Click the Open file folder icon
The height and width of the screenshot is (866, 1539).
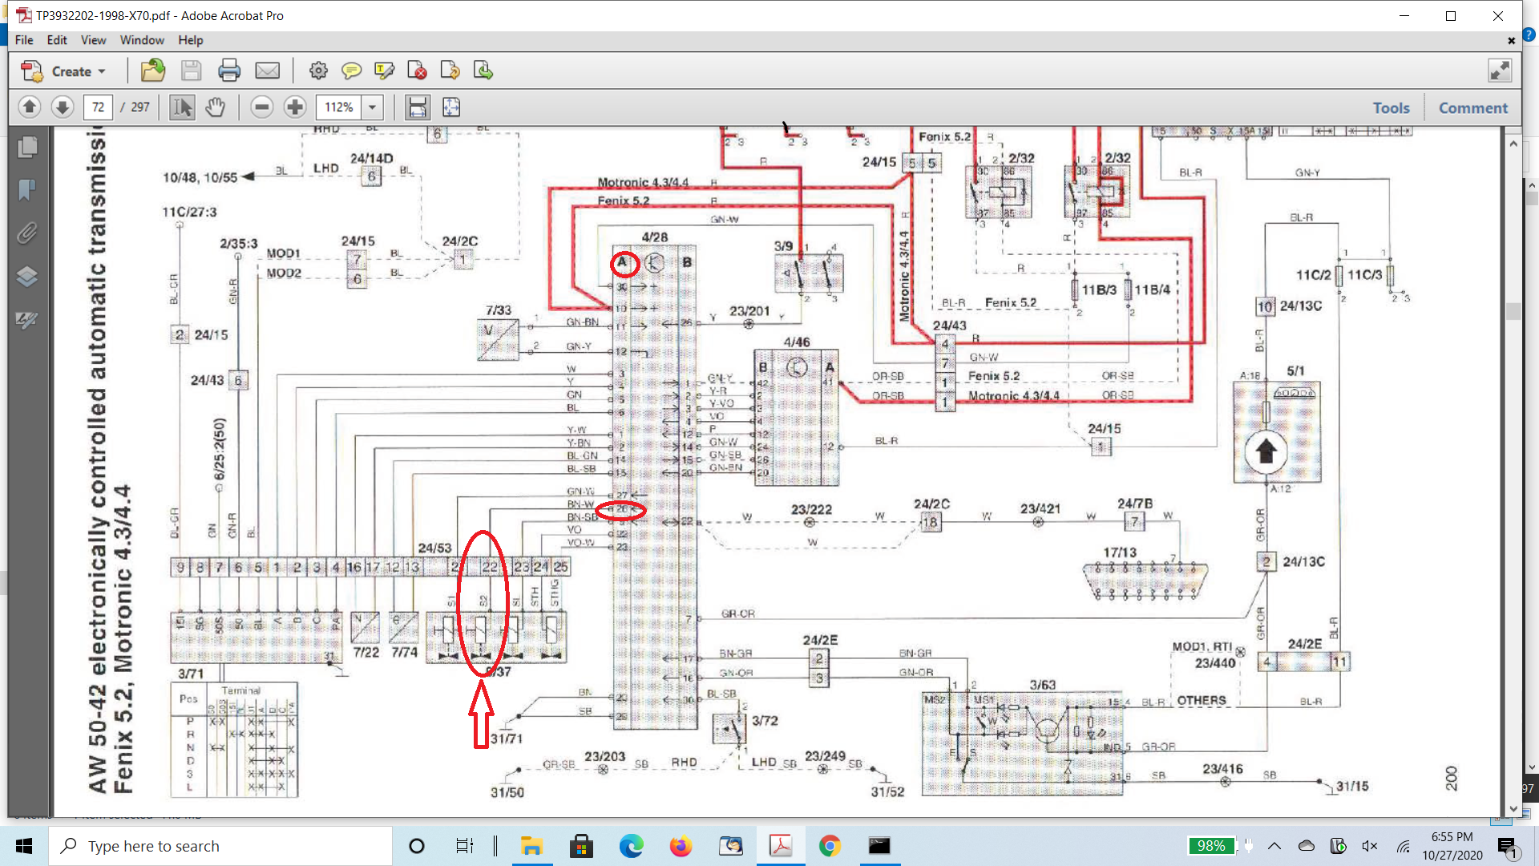[x=152, y=71]
